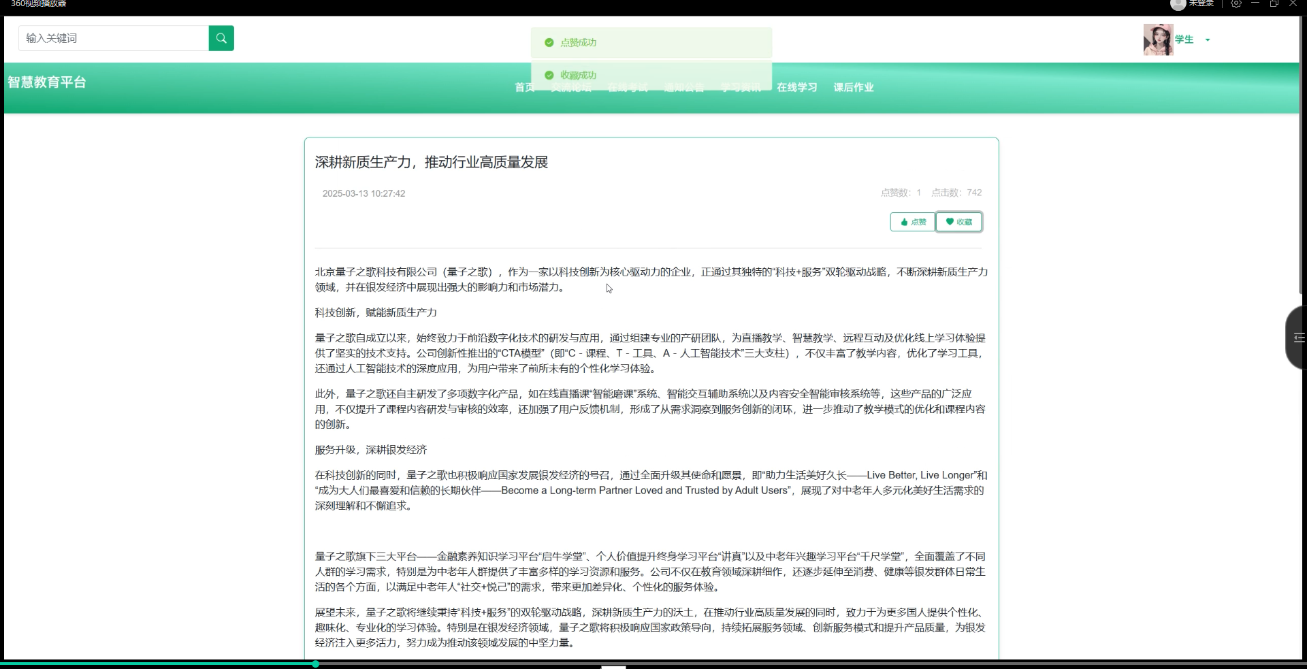Open the 在线考试 nav item
The image size is (1307, 669).
point(628,87)
